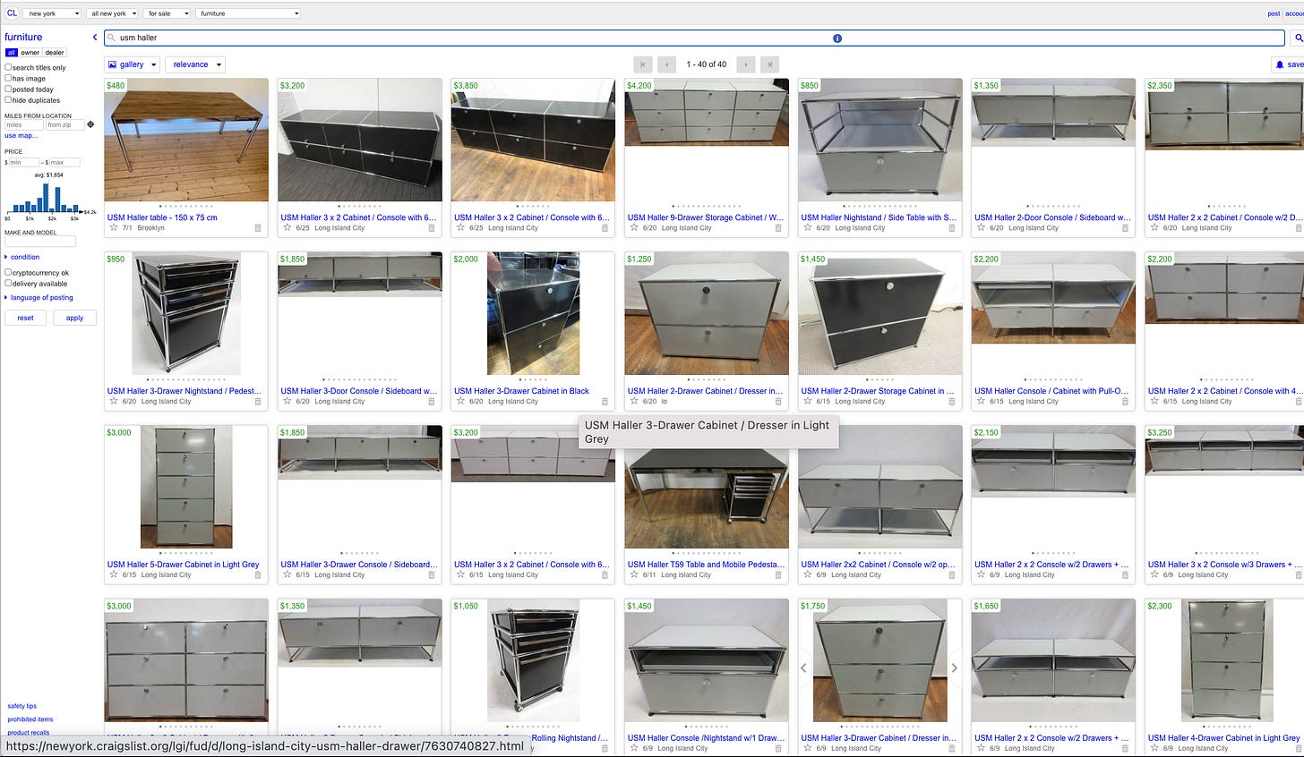
Task: Click the blue info icon in search bar
Action: pyautogui.click(x=837, y=38)
